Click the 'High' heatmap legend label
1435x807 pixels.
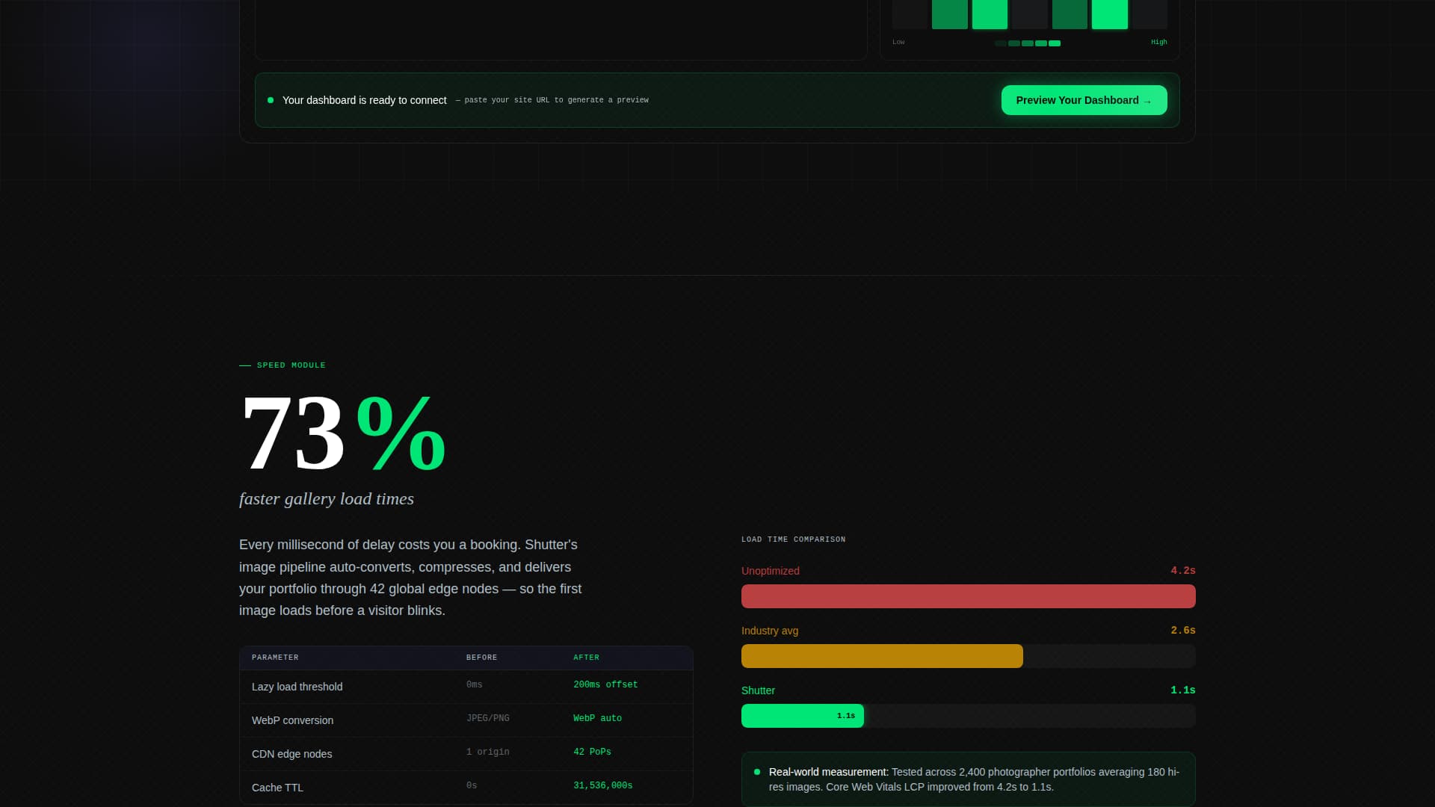coord(1158,43)
